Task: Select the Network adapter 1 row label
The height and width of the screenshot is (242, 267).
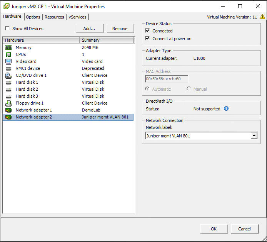Action: pos(34,110)
